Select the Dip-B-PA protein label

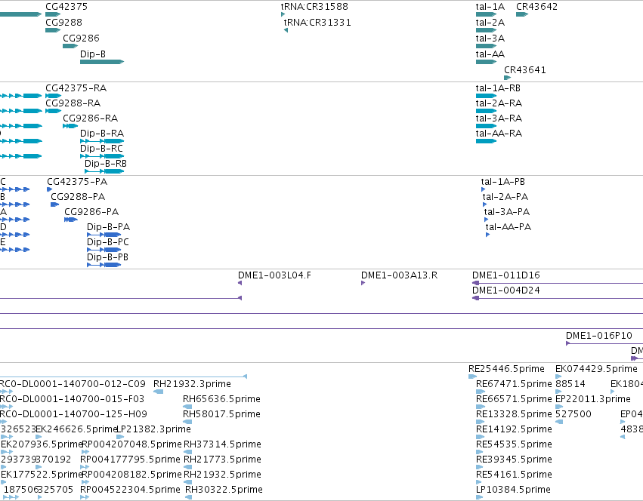pos(109,227)
